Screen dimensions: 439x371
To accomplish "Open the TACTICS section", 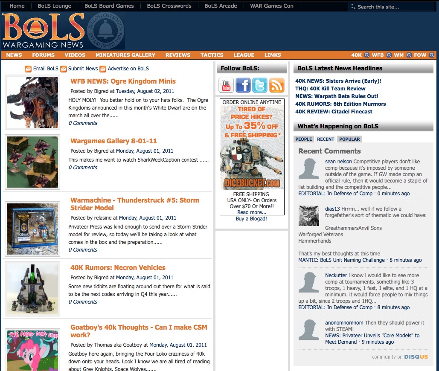I will [212, 55].
